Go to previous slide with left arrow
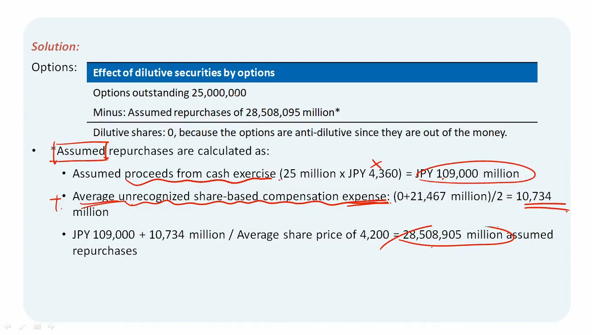Screen dimensions: 596x335 [7, 326]
